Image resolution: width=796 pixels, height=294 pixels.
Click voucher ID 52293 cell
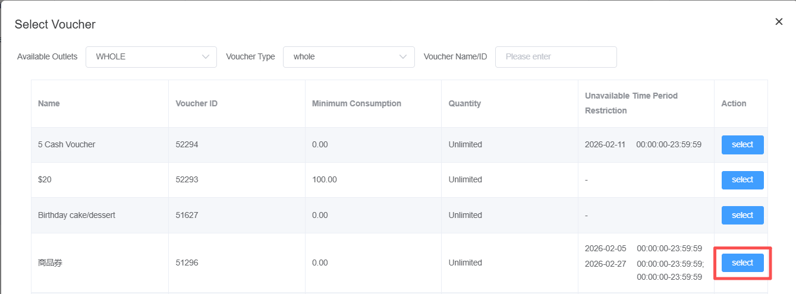click(x=188, y=180)
